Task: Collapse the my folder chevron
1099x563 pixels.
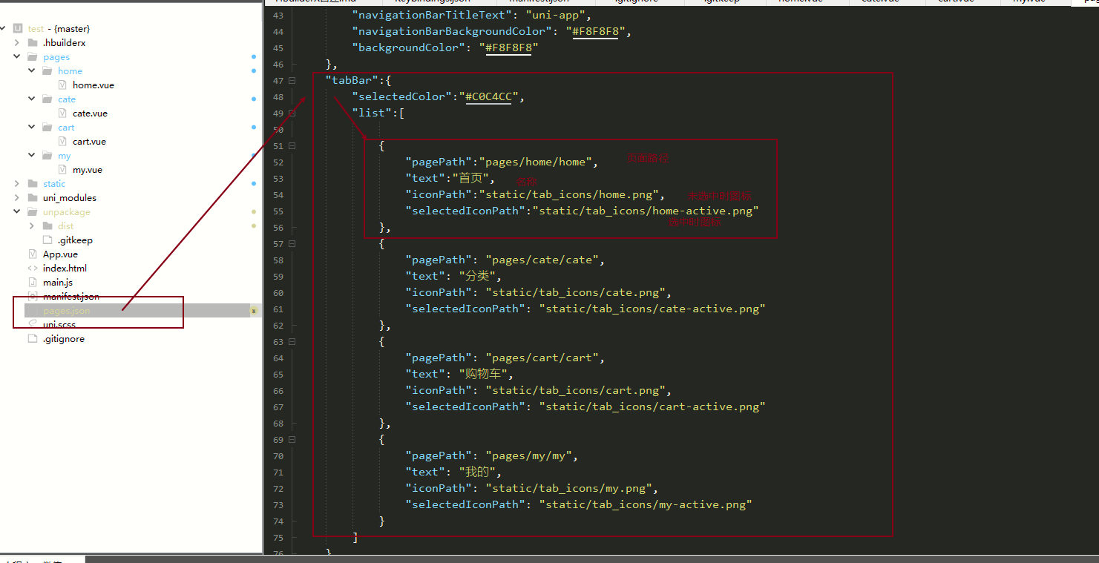Action: point(31,156)
